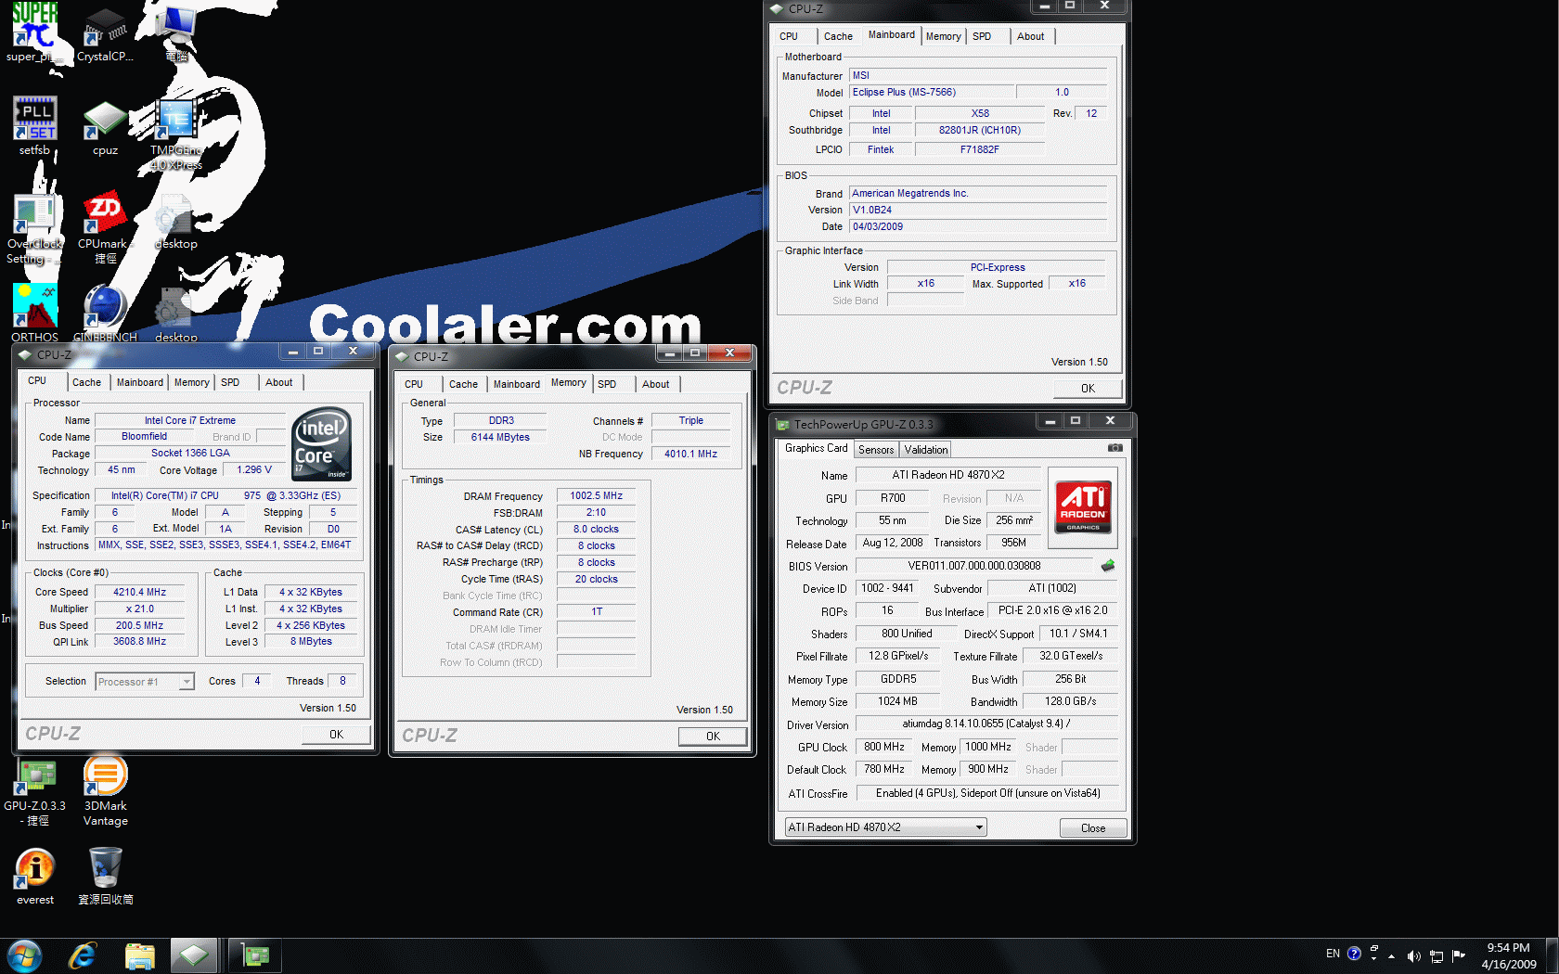
Task: Click the Memory Size 6144 MBytes value
Action: coord(500,438)
